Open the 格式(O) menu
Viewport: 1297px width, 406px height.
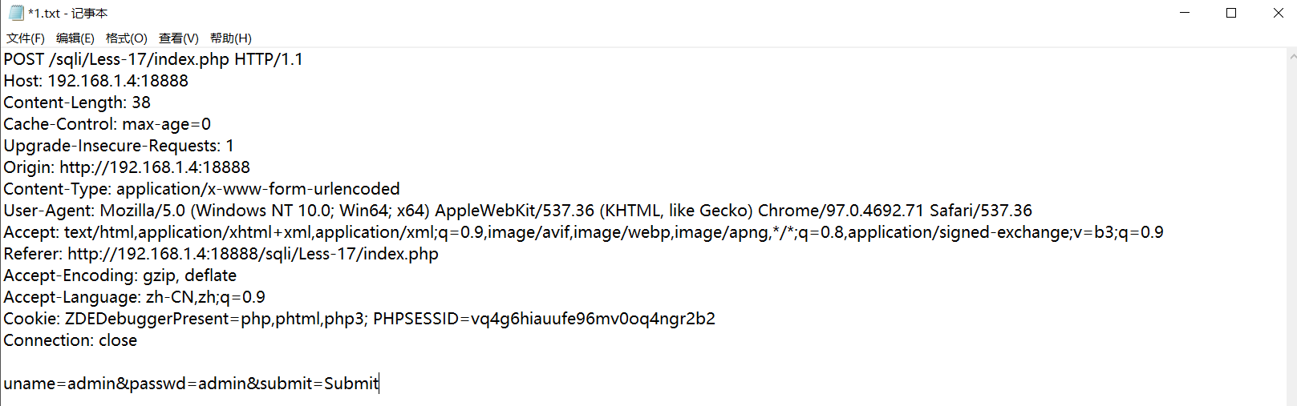[127, 38]
